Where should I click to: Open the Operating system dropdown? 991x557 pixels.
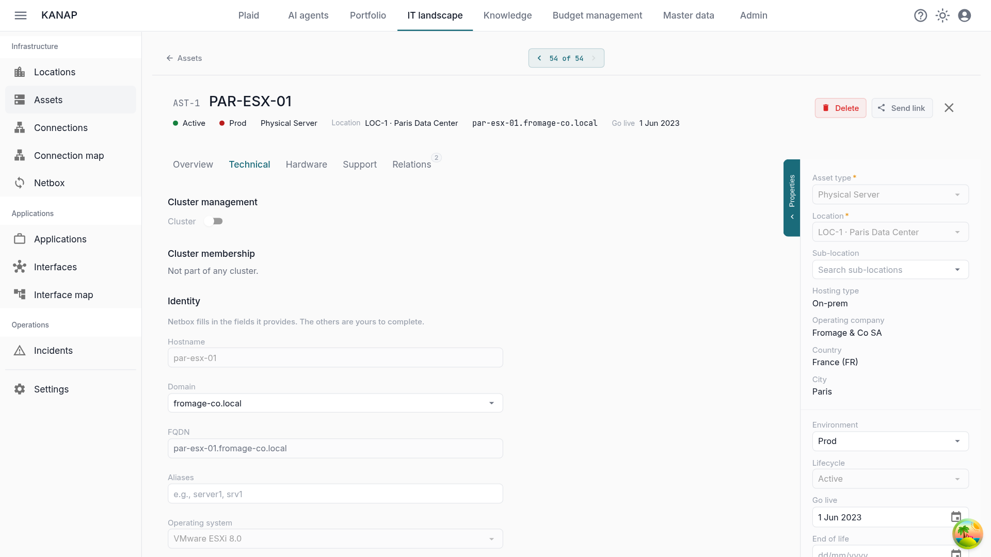tap(335, 538)
